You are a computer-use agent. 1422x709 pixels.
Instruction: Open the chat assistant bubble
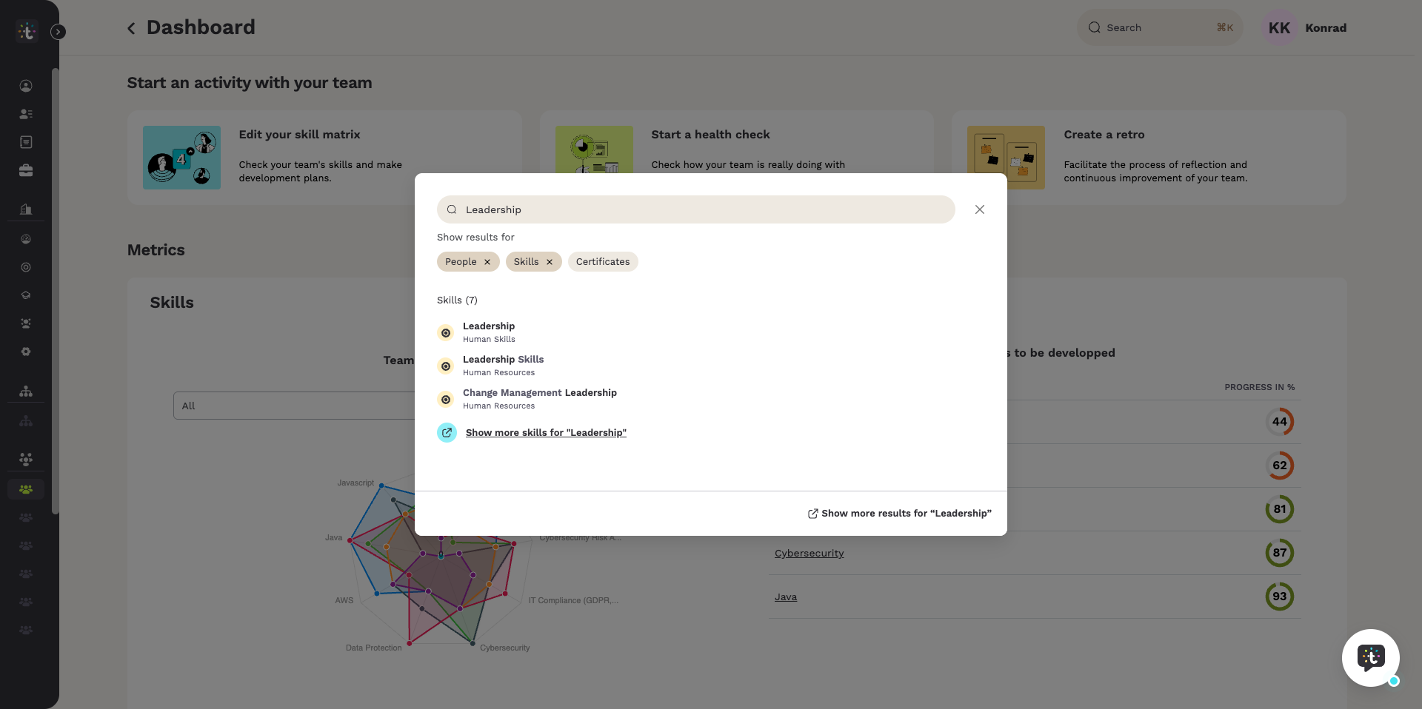point(1371,657)
